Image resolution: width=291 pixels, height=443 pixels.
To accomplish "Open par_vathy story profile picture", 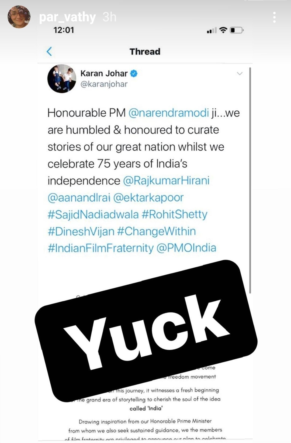I will [x=19, y=17].
